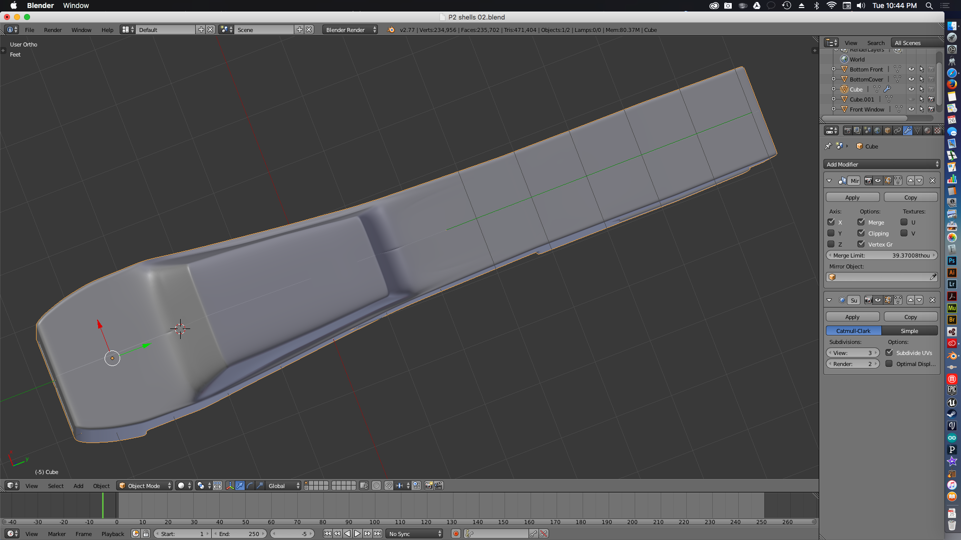Toggle visibility of Cube.001 in outliner
961x540 pixels.
point(911,99)
